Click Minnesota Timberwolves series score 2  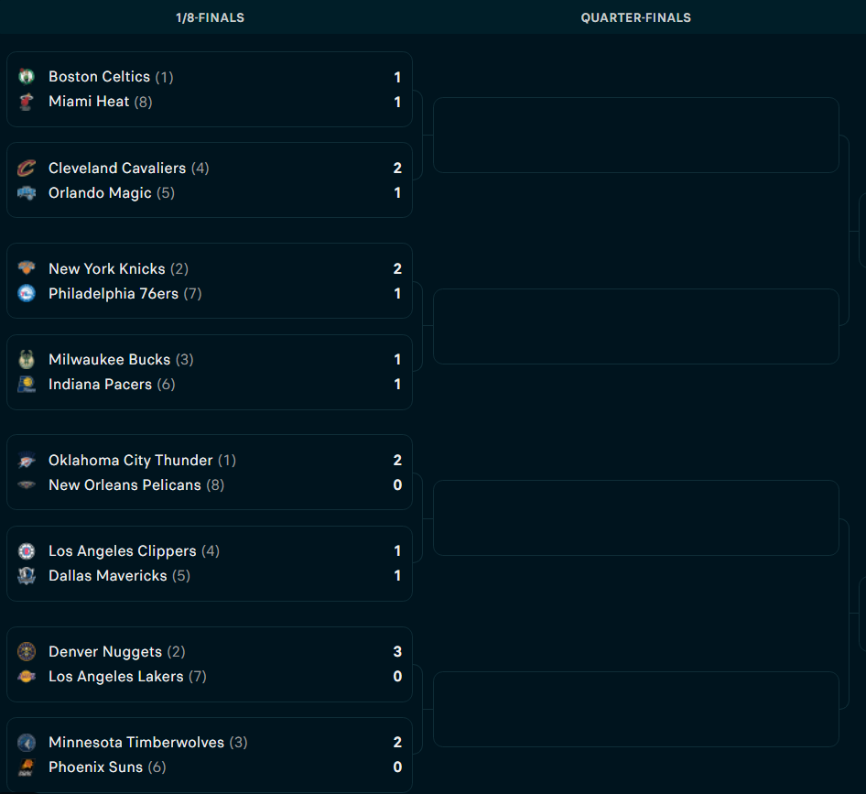[397, 742]
